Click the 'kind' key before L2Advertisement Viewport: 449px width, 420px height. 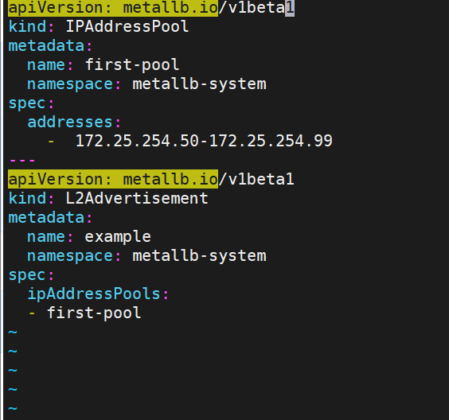27,198
